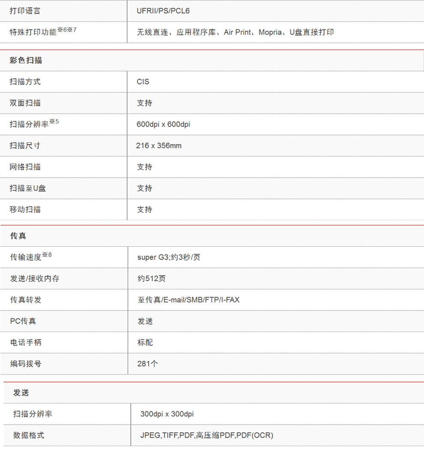The width and height of the screenshot is (424, 453).
Task: Select the 600dpi x 600dpi value
Action: [x=163, y=124]
